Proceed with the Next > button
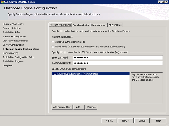169x126 pixels. (126, 121)
